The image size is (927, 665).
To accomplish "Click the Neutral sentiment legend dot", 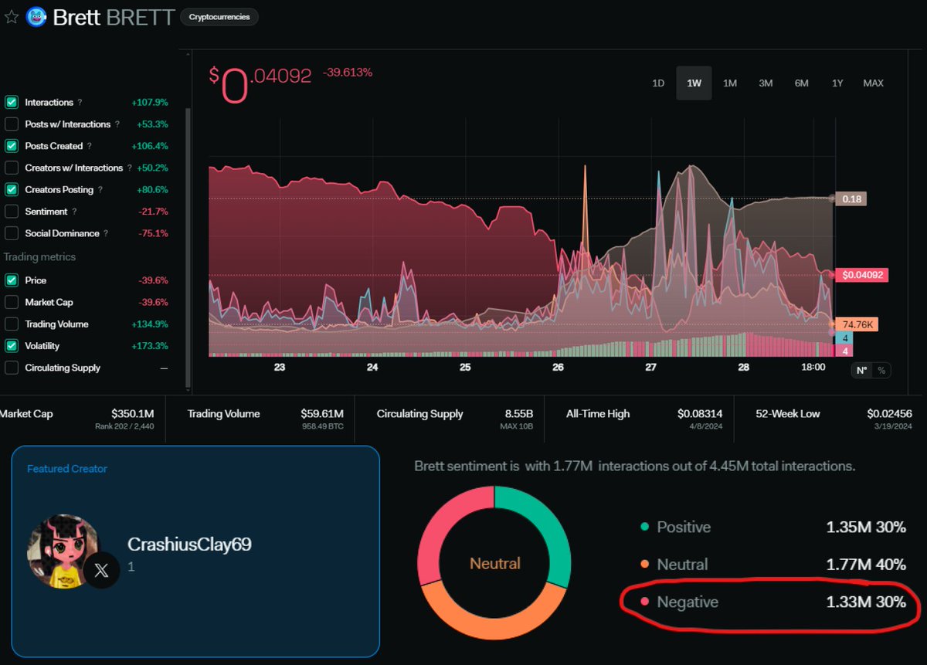I will coord(645,565).
